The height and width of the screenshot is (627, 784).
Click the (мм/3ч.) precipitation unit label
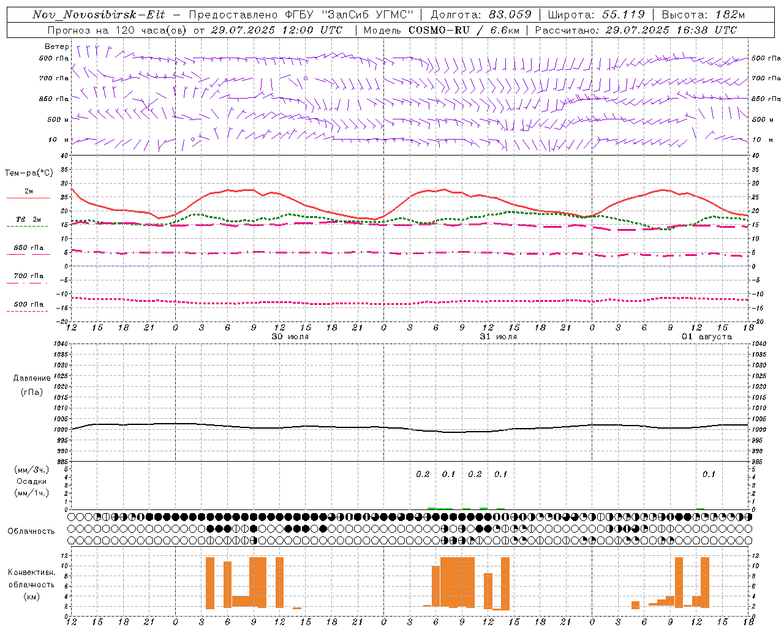(32, 470)
